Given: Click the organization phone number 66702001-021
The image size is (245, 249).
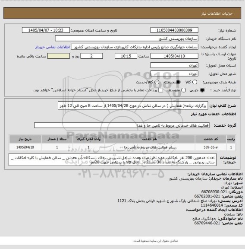Looking at the screenshot, I should click(207, 196).
